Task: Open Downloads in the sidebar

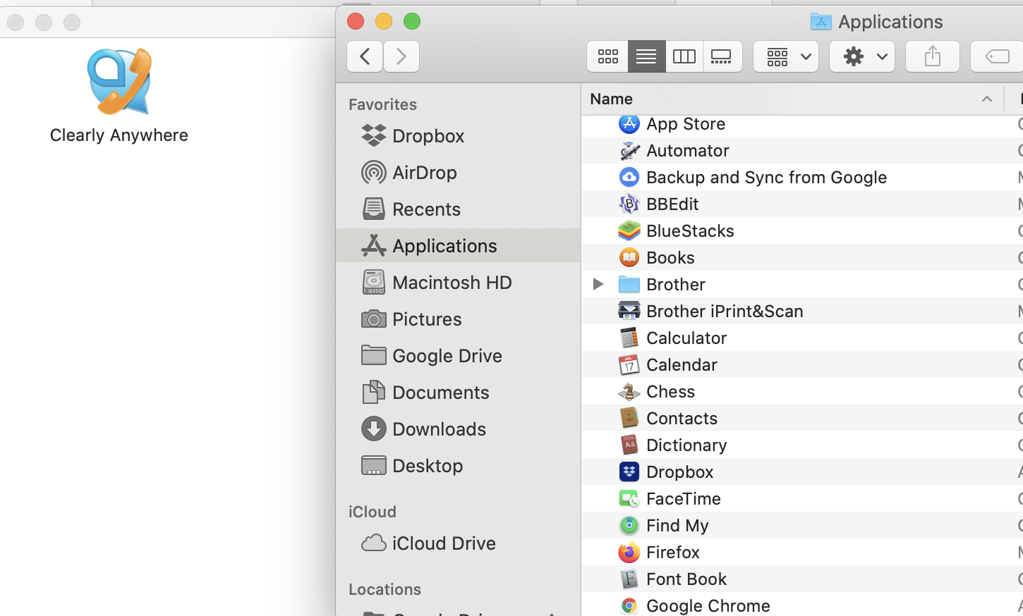Action: [x=459, y=429]
